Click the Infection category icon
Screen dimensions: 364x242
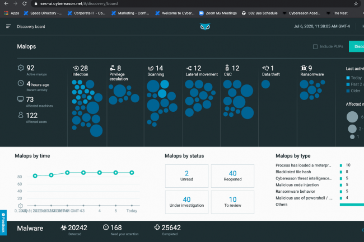(x=76, y=68)
